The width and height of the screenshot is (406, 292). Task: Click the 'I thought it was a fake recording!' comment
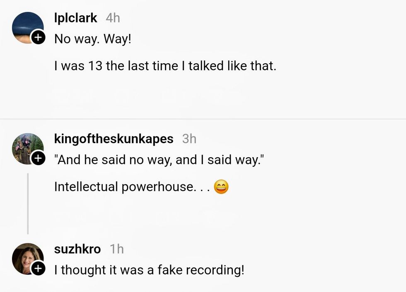[149, 270]
